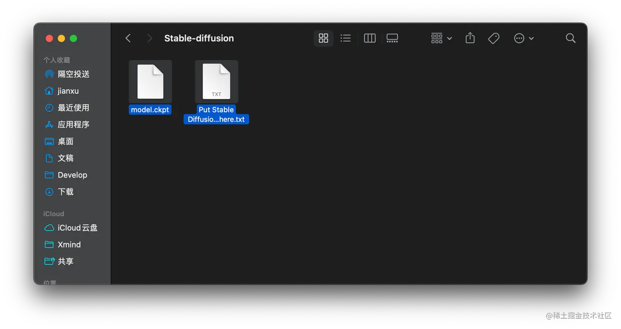The image size is (621, 329).
Task: Select the model.ckpt file icon
Action: point(150,82)
